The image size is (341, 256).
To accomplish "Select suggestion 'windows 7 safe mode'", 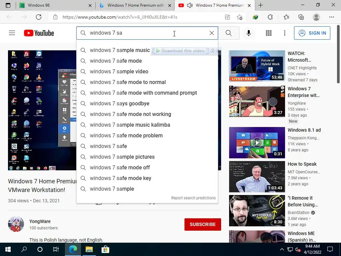I will [x=147, y=61].
